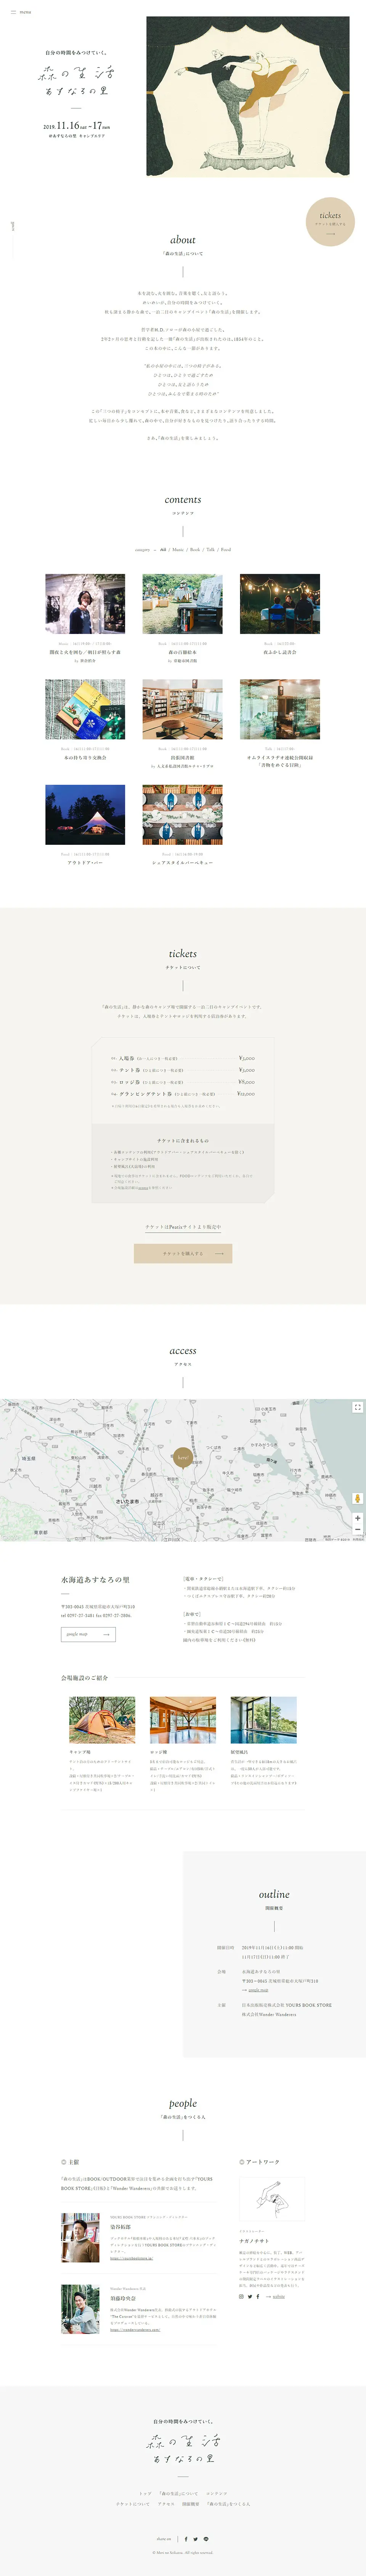Open the オムライスラヂオ talk photo

[x=280, y=709]
